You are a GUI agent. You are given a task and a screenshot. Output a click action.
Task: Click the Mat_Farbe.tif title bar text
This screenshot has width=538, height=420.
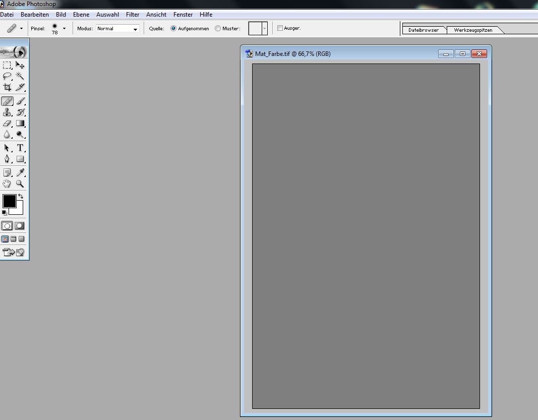coord(292,54)
